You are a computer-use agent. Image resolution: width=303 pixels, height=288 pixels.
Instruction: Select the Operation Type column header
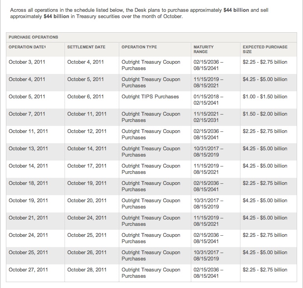tap(139, 47)
